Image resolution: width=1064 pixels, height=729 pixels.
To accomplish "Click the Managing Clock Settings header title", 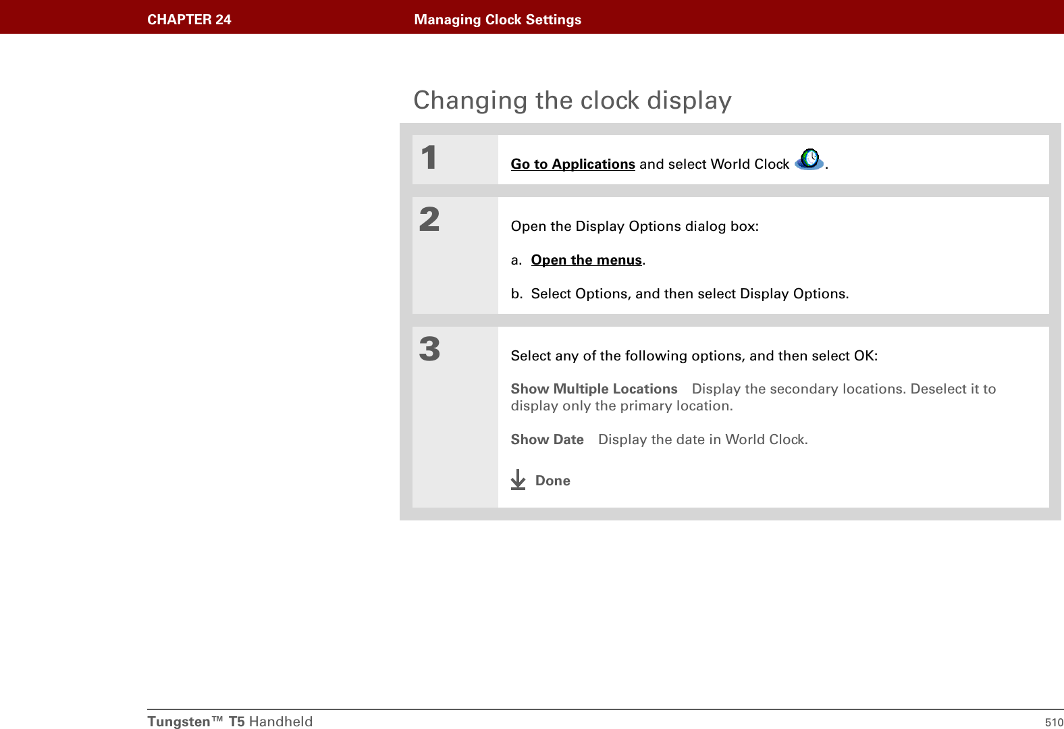I will pos(498,20).
